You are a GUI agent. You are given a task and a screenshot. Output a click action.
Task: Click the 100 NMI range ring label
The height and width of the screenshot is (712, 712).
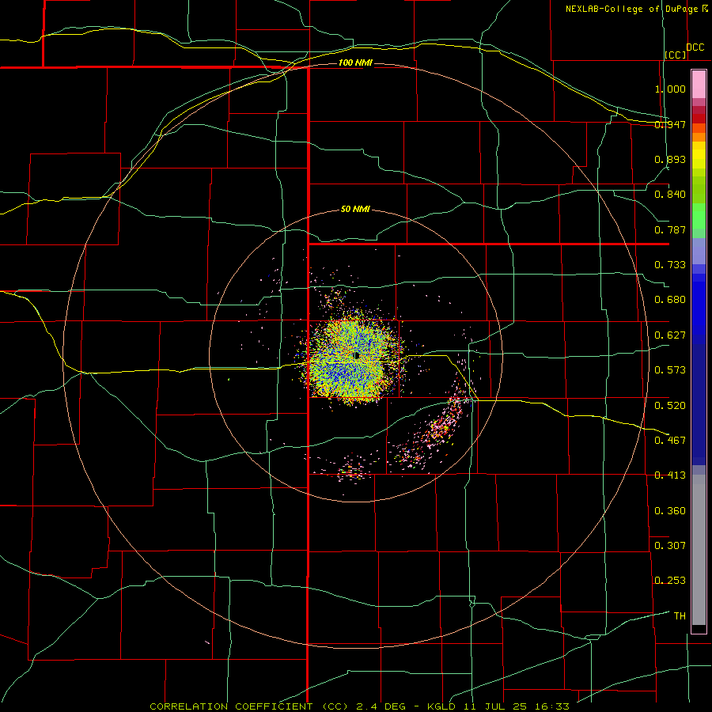(x=355, y=62)
